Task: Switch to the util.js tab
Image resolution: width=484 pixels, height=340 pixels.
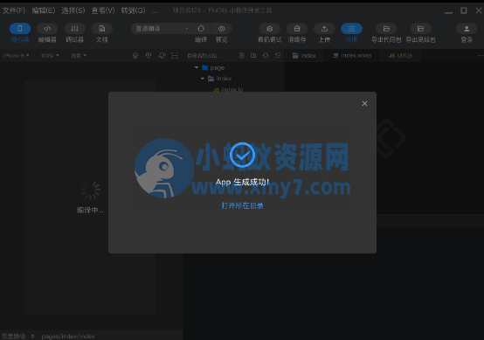Action: pos(400,56)
